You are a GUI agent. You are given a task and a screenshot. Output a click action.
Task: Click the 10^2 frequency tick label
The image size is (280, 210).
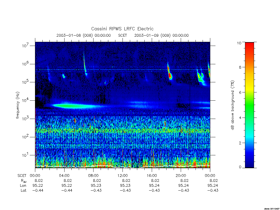(x=25, y=137)
